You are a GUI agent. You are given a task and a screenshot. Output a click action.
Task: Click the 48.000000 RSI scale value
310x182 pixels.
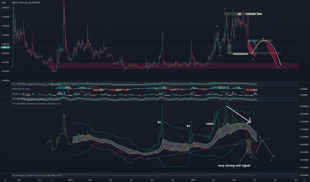(304, 152)
